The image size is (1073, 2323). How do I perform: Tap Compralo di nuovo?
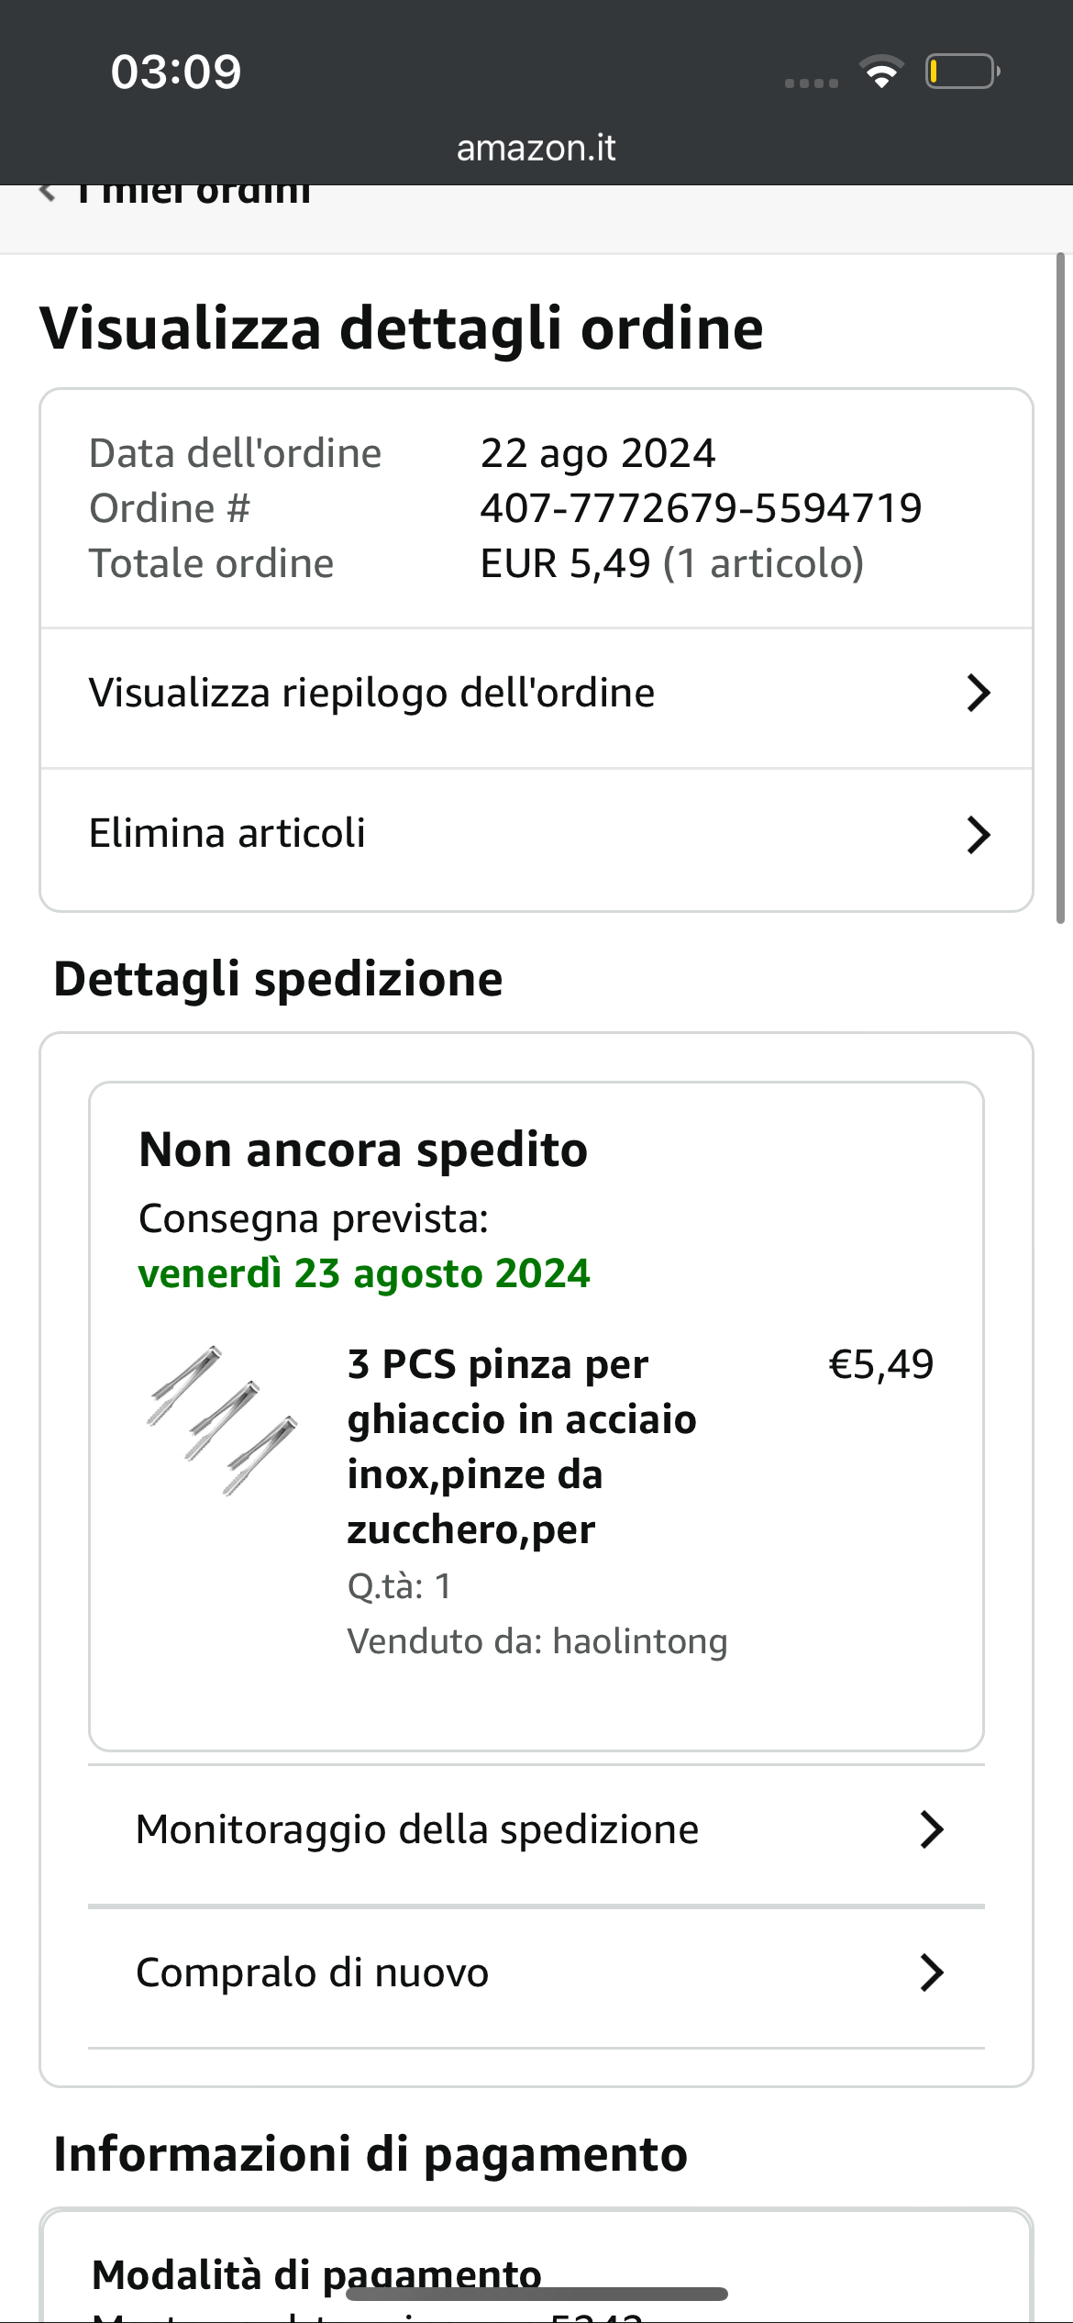312,1973
